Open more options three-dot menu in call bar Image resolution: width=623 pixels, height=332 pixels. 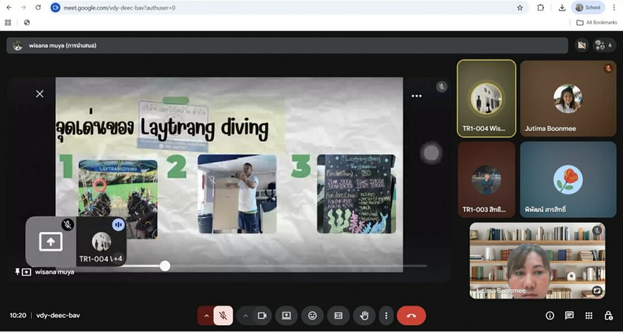coord(386,316)
